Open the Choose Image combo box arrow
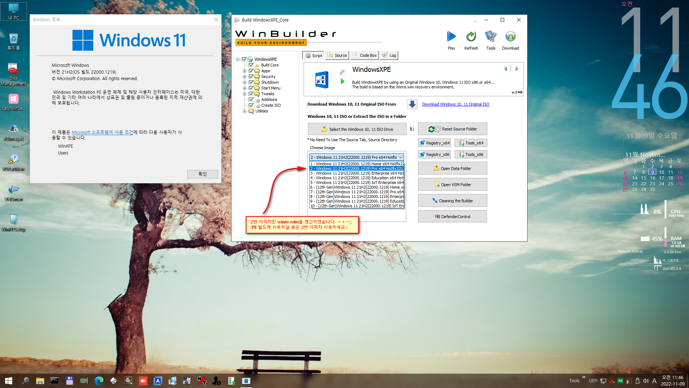 [x=401, y=157]
